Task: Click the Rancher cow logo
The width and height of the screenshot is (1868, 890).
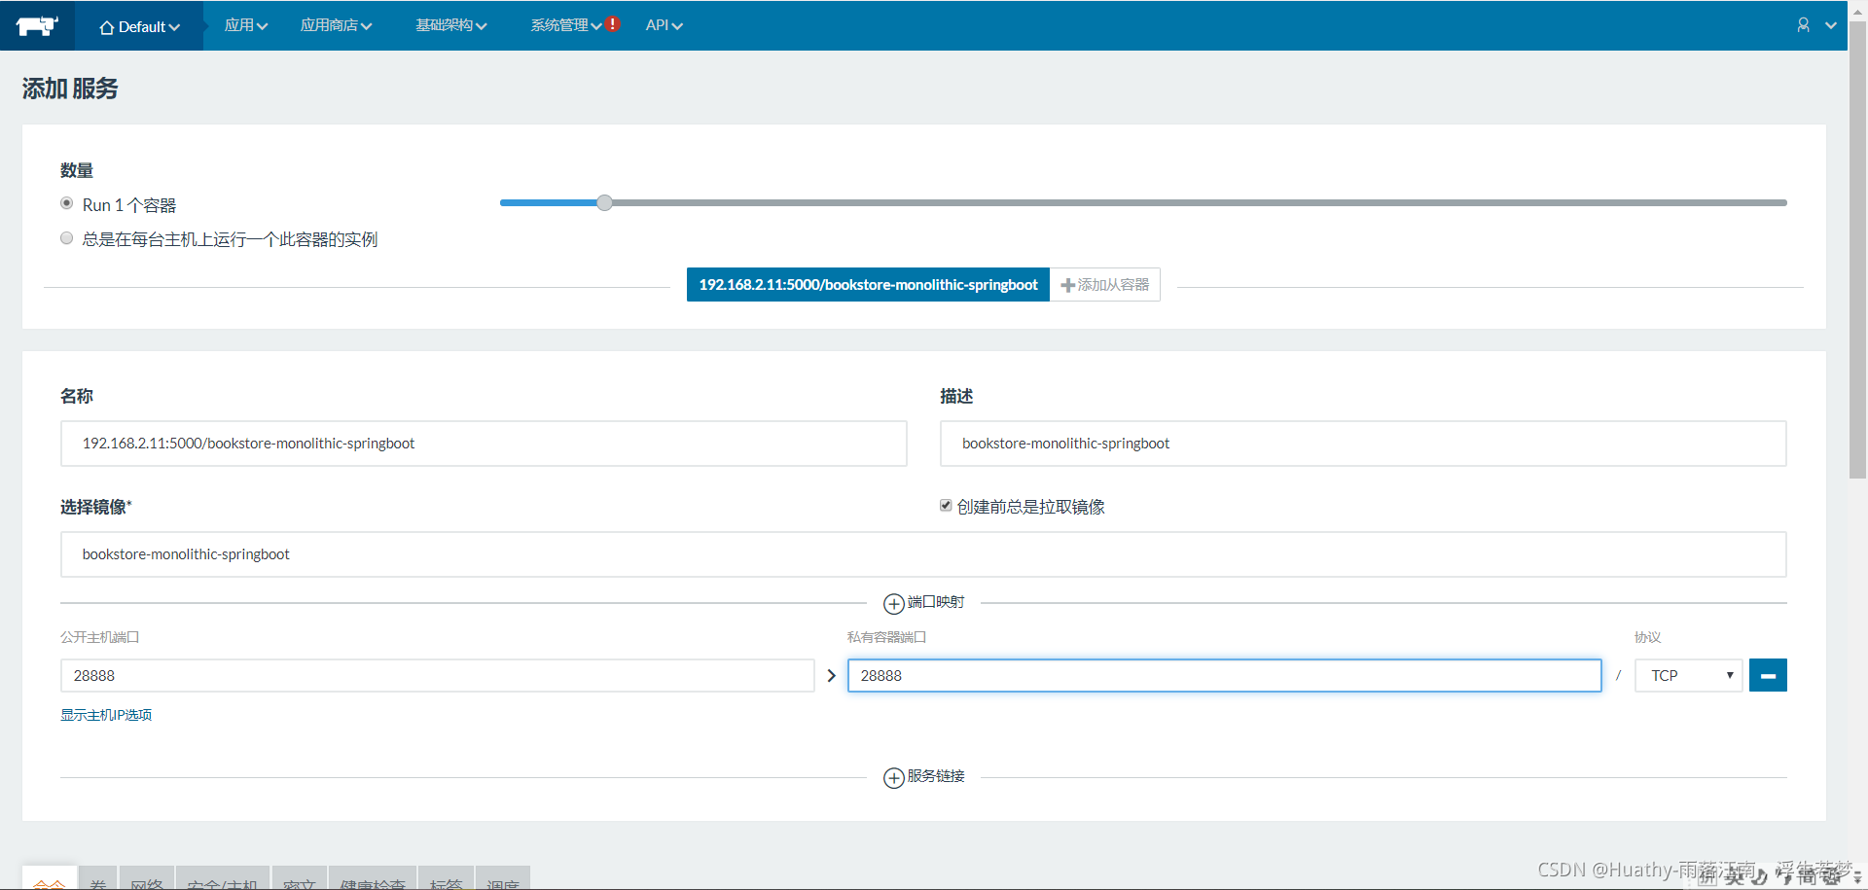Action: (x=37, y=25)
